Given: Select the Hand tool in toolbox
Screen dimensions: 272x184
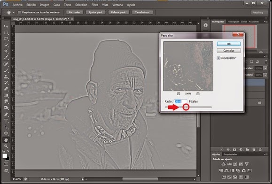Looking at the screenshot, I should [x=6, y=140].
